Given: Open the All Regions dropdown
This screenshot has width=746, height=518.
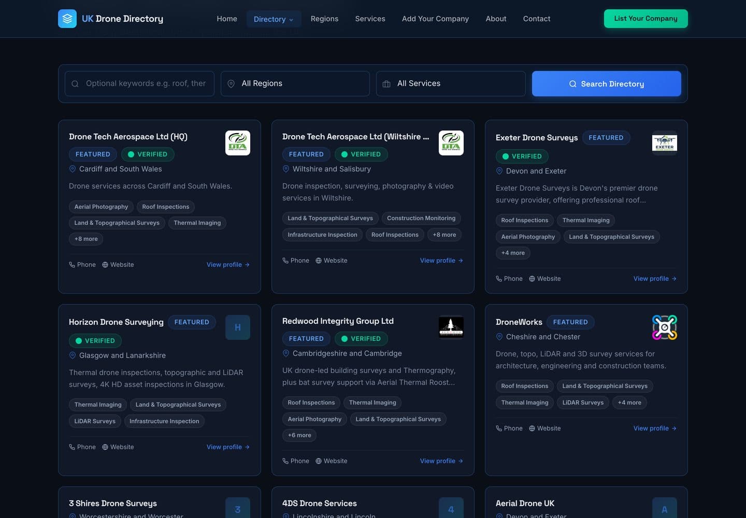Looking at the screenshot, I should [295, 83].
